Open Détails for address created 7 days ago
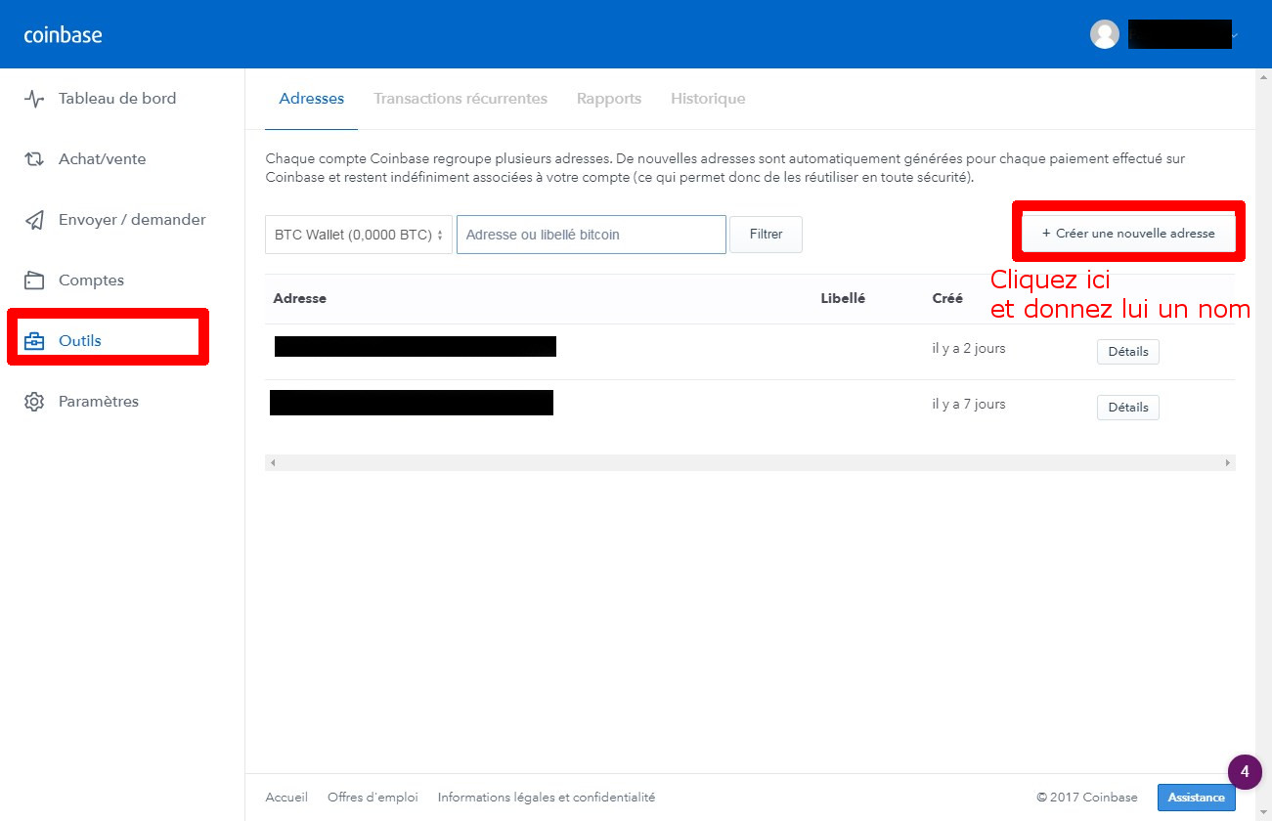 (1128, 408)
